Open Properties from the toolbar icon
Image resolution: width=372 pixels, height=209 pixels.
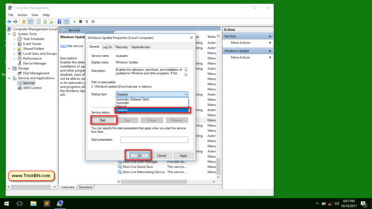[38, 21]
